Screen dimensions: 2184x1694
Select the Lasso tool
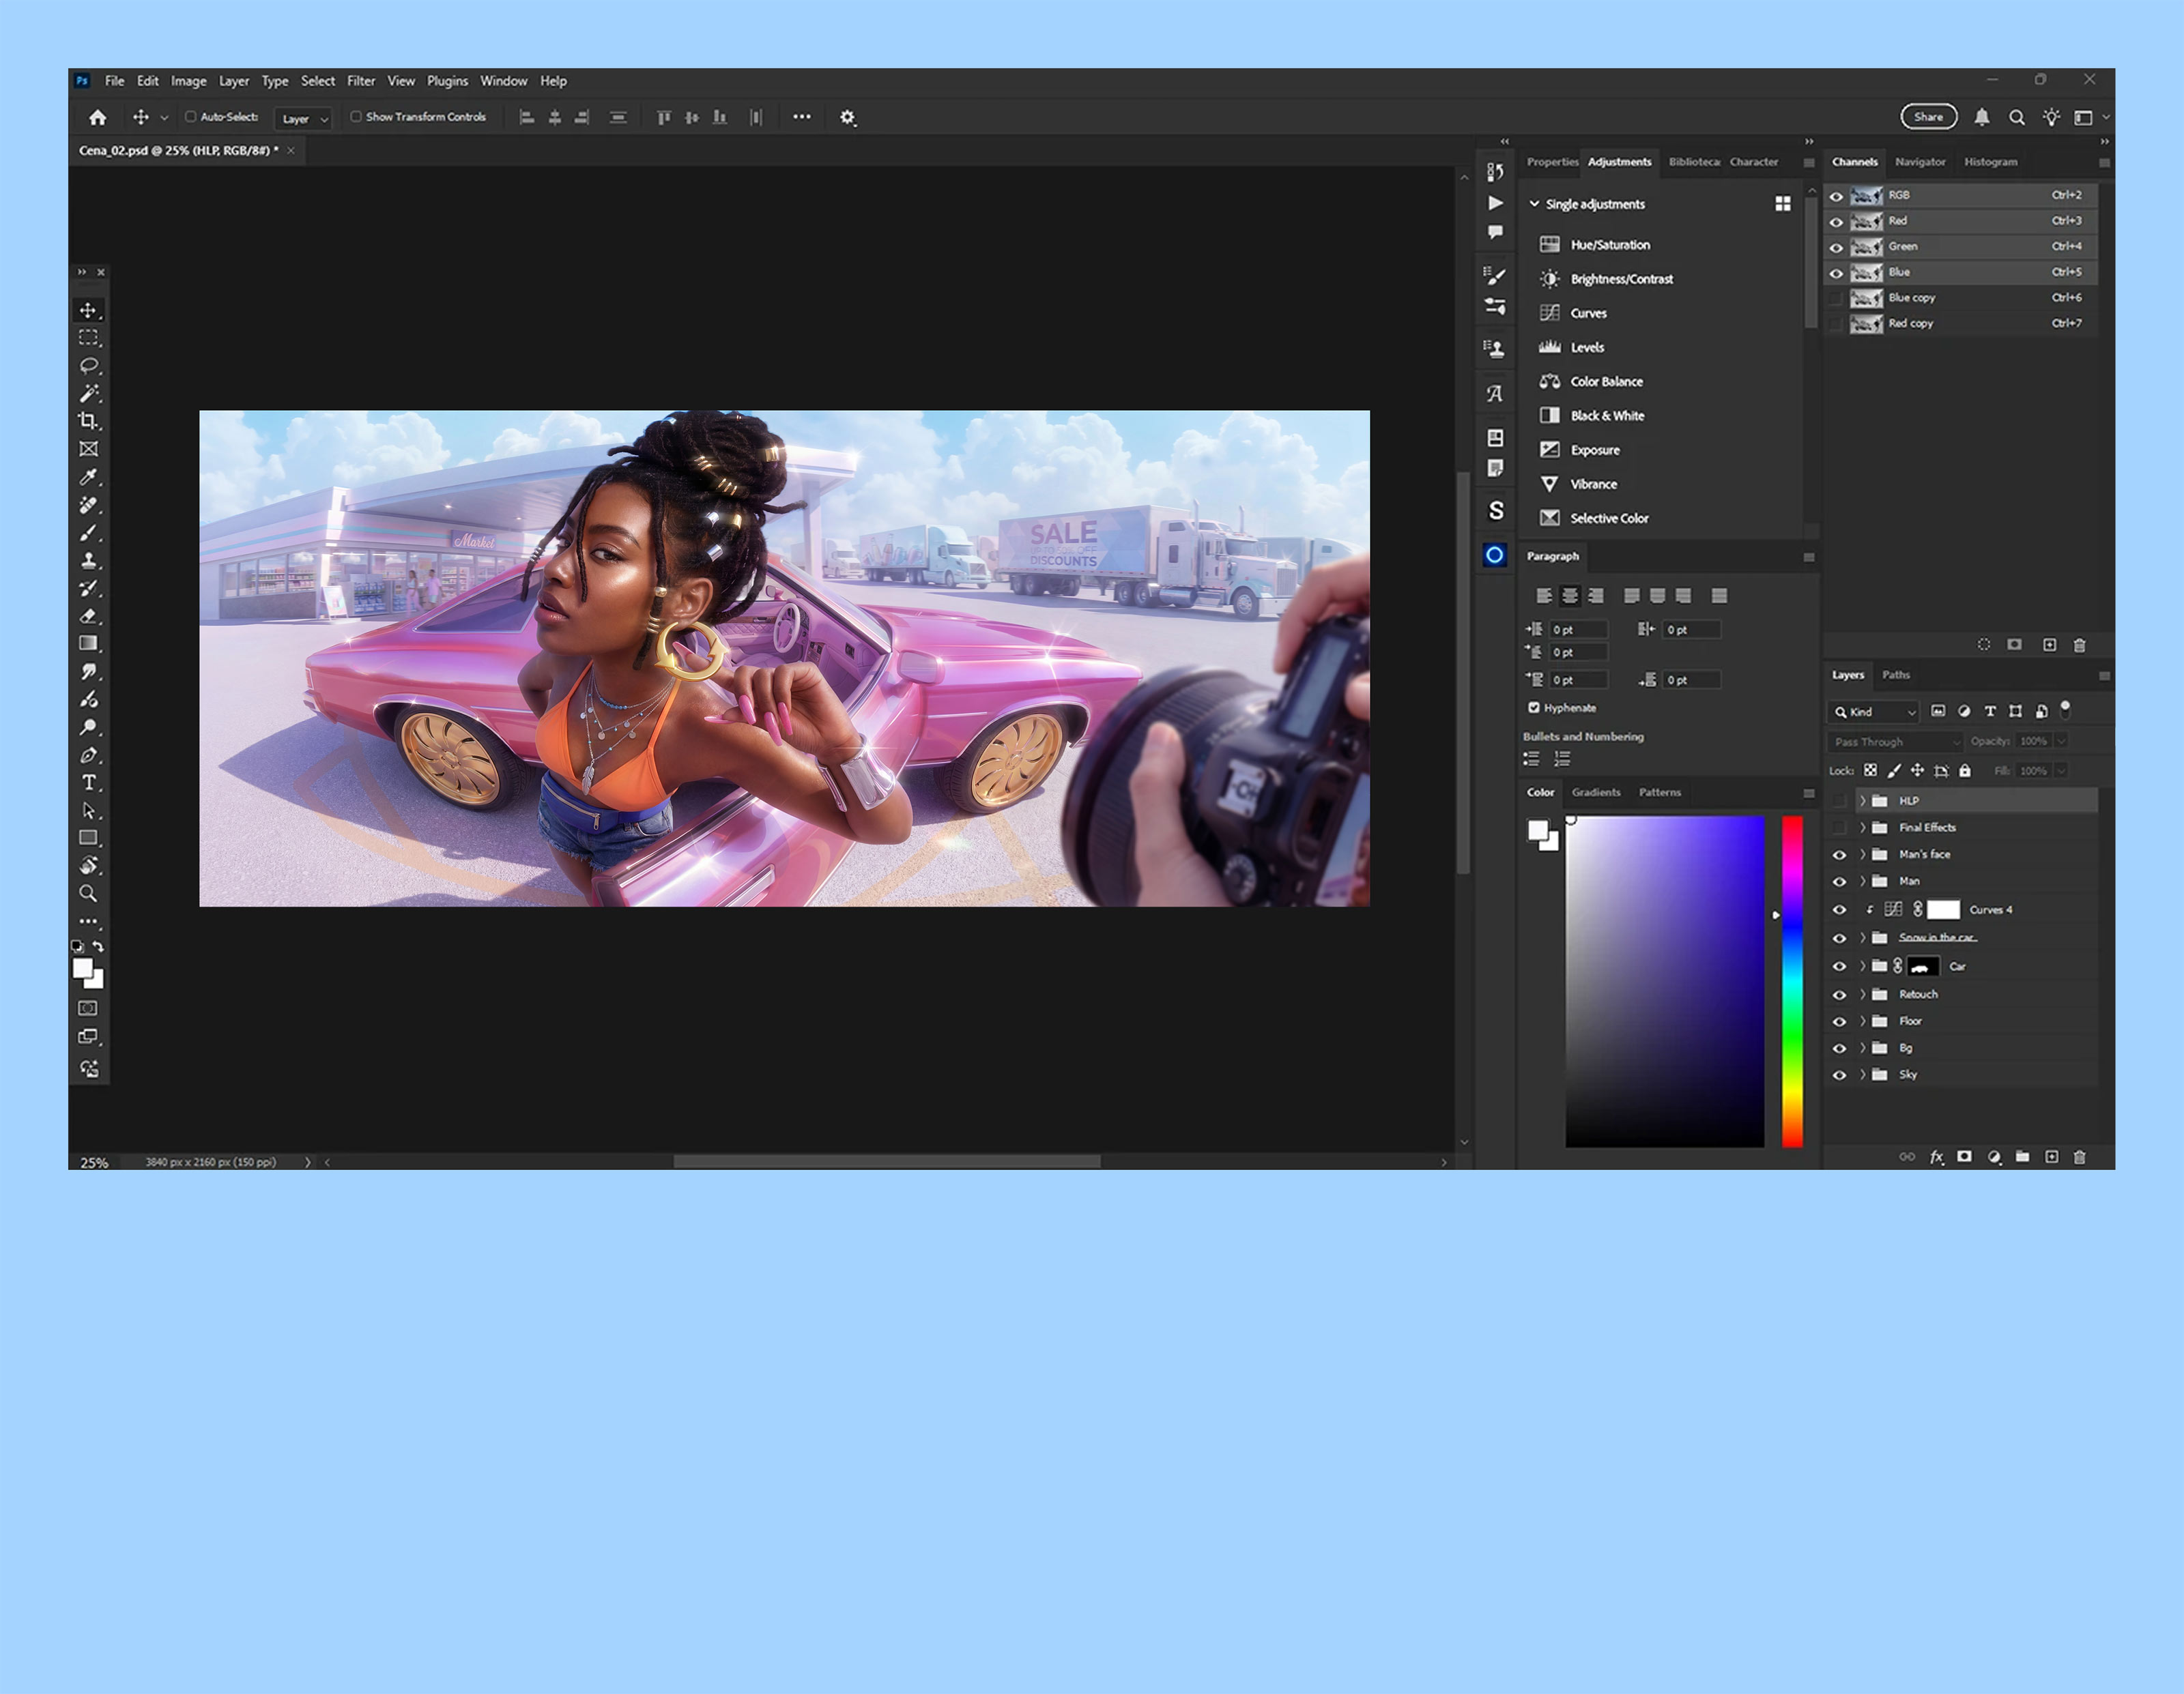pos(89,366)
